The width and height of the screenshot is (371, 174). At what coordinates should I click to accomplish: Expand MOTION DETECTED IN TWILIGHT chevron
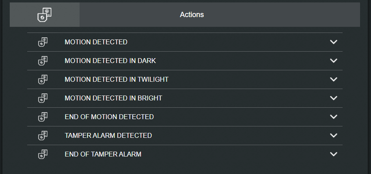334,79
